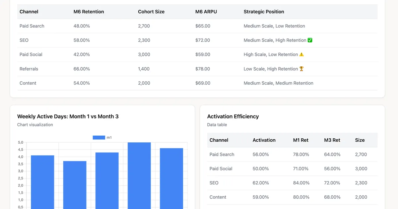The height and width of the screenshot is (209, 398).
Task: Click the Weekly Active Days chart title
Action: [x=68, y=116]
